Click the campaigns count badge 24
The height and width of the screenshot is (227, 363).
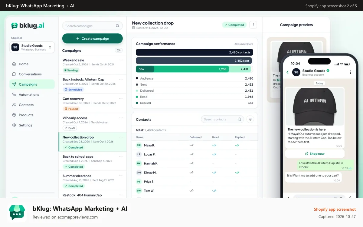point(119,51)
